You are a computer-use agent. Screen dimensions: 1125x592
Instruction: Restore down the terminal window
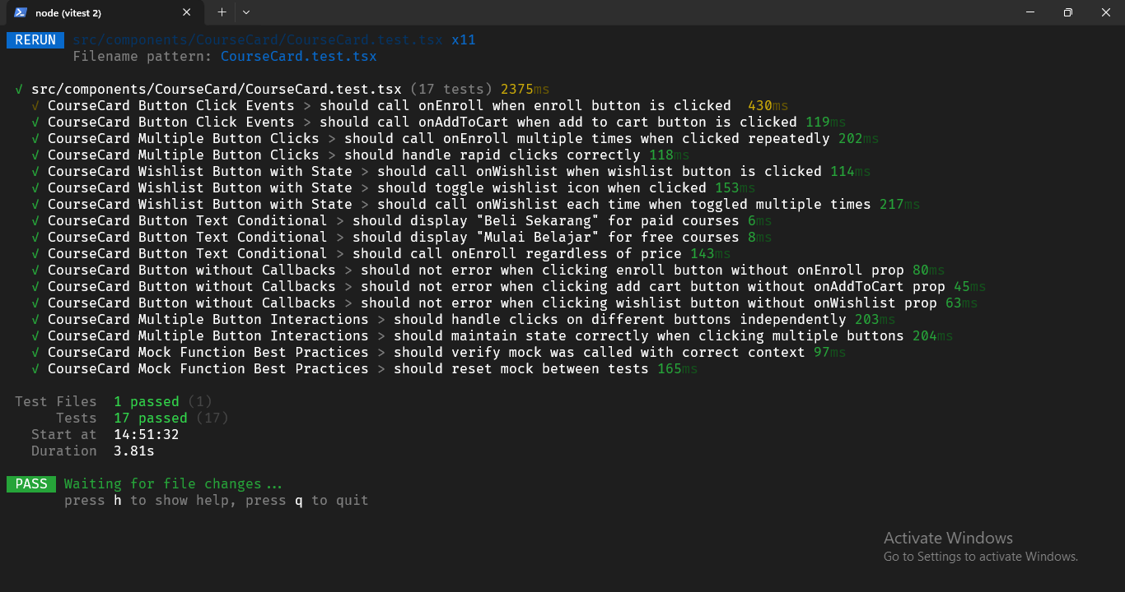1067,12
